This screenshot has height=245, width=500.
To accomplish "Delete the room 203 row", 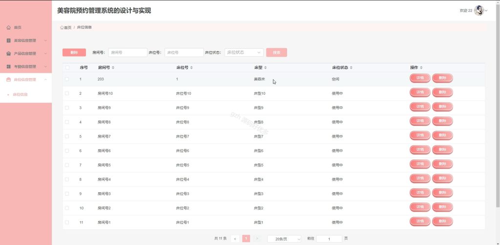I will [442, 78].
